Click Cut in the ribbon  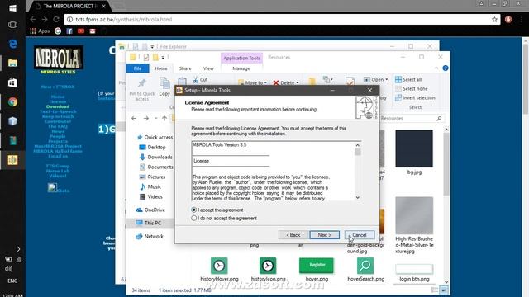200,80
